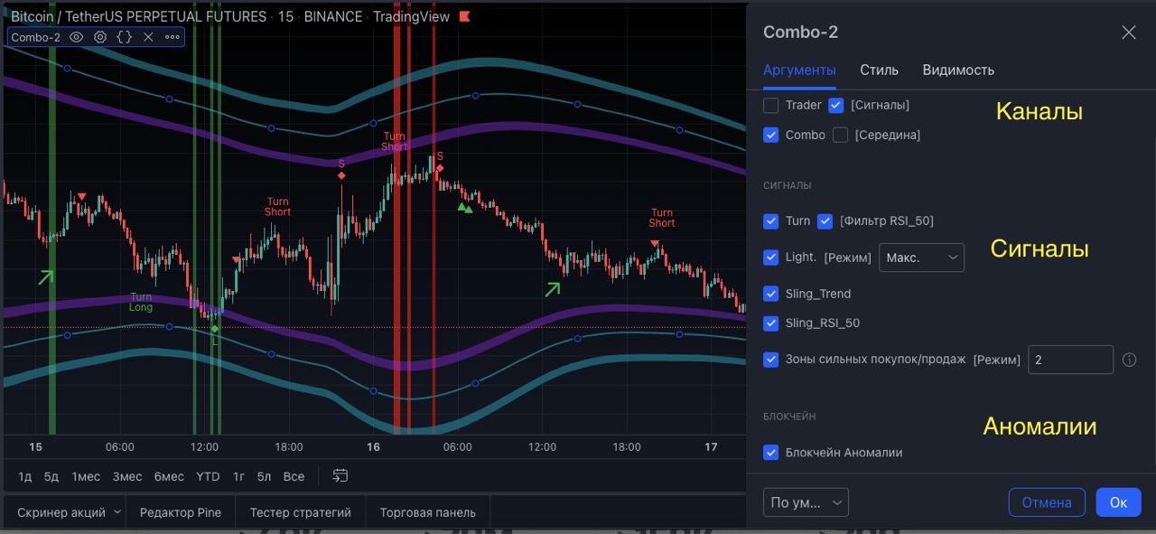Toggle Combo-2 indicator visibility eye icon

77,37
